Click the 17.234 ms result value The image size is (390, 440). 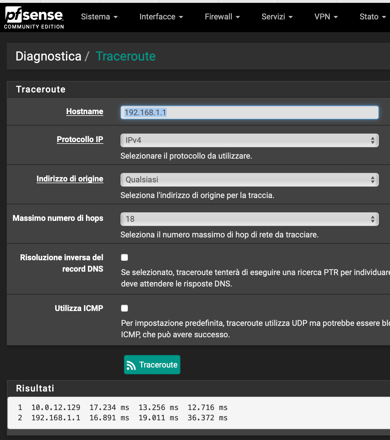pyautogui.click(x=109, y=407)
